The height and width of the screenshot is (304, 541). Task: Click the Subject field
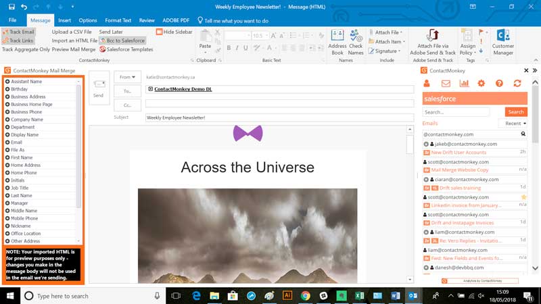point(279,118)
